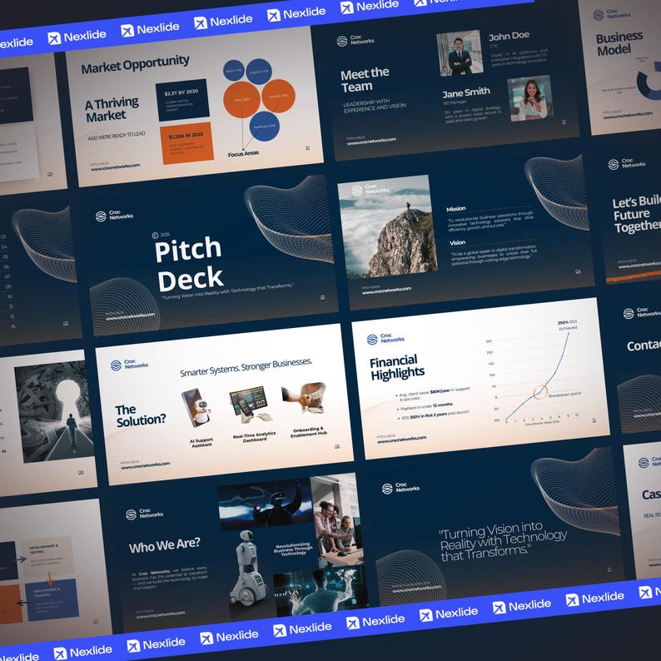
Task: Select the keyhole maze image
Action: point(54,411)
